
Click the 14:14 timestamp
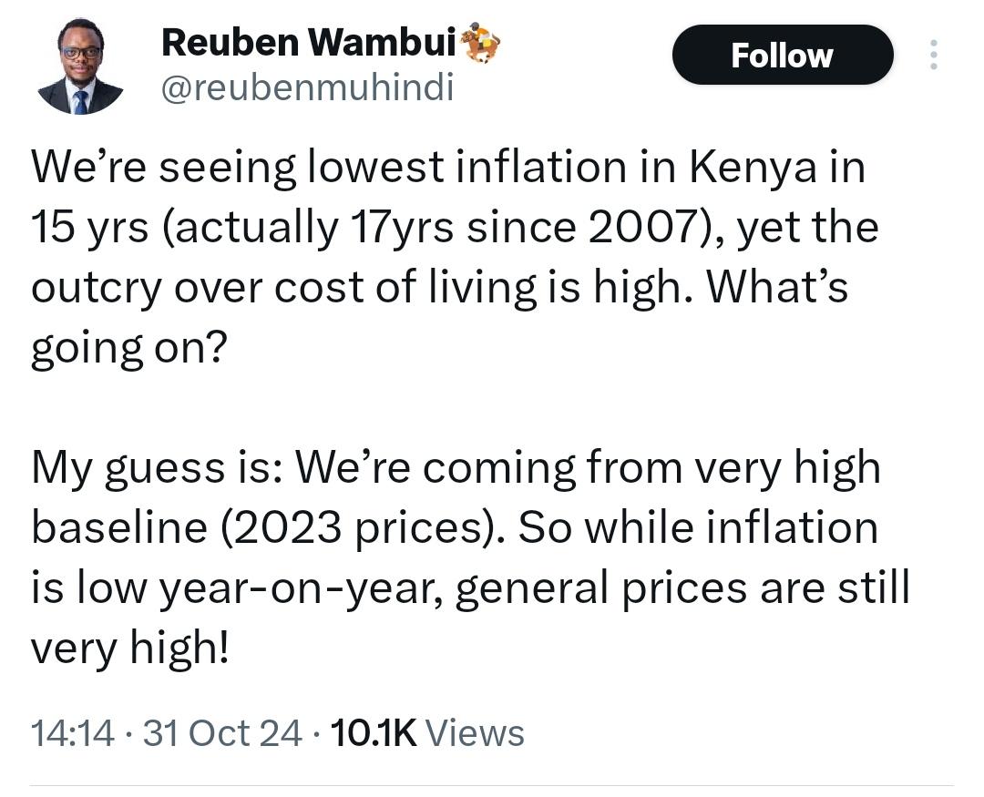click(x=73, y=733)
